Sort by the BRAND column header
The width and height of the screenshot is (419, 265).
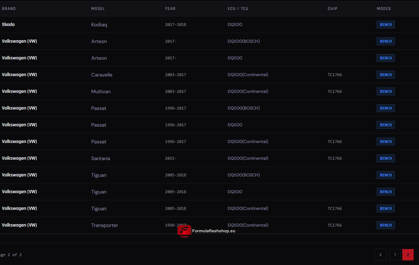pyautogui.click(x=9, y=9)
